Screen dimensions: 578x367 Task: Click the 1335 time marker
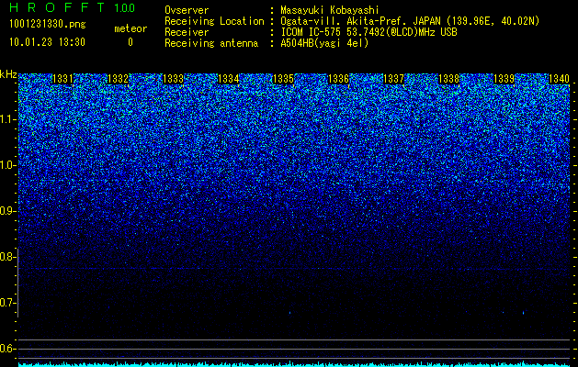pyautogui.click(x=283, y=78)
